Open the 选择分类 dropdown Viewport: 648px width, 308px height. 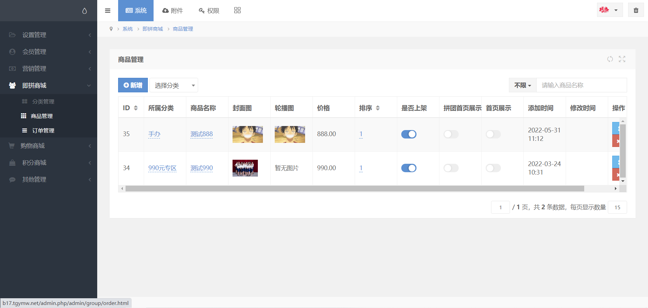tap(174, 86)
